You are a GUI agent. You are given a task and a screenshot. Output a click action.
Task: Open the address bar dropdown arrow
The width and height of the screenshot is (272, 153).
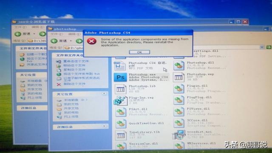click(262, 47)
